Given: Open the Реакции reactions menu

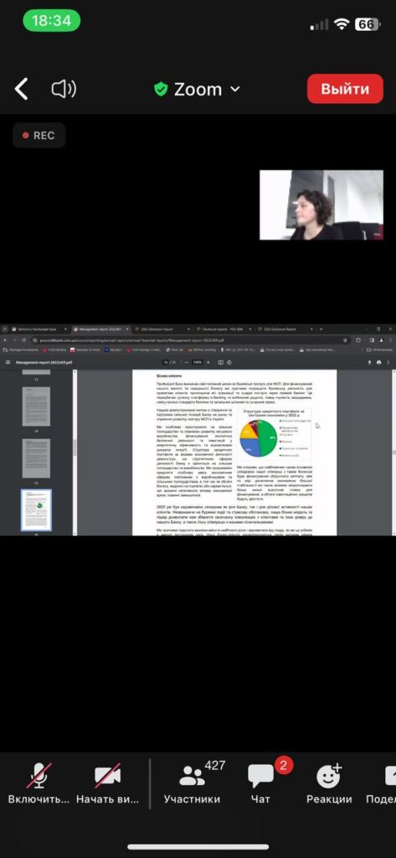Looking at the screenshot, I should coord(329,783).
